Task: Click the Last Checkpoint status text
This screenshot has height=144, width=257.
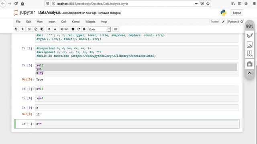Action: [79, 13]
